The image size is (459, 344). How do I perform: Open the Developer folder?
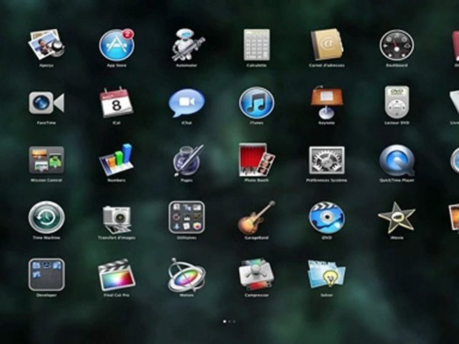tap(46, 275)
